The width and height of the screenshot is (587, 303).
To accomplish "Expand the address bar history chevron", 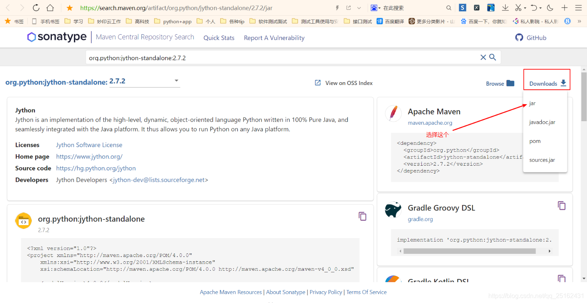I will 359,8.
